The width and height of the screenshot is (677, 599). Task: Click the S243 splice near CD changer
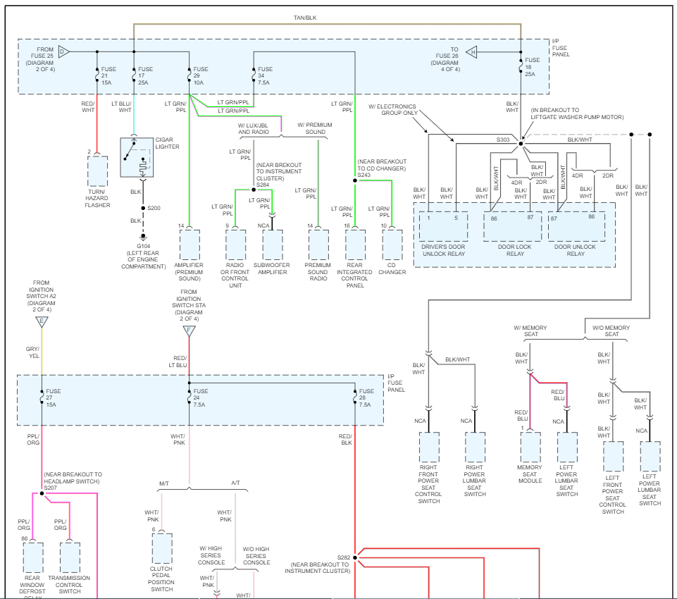coord(355,180)
